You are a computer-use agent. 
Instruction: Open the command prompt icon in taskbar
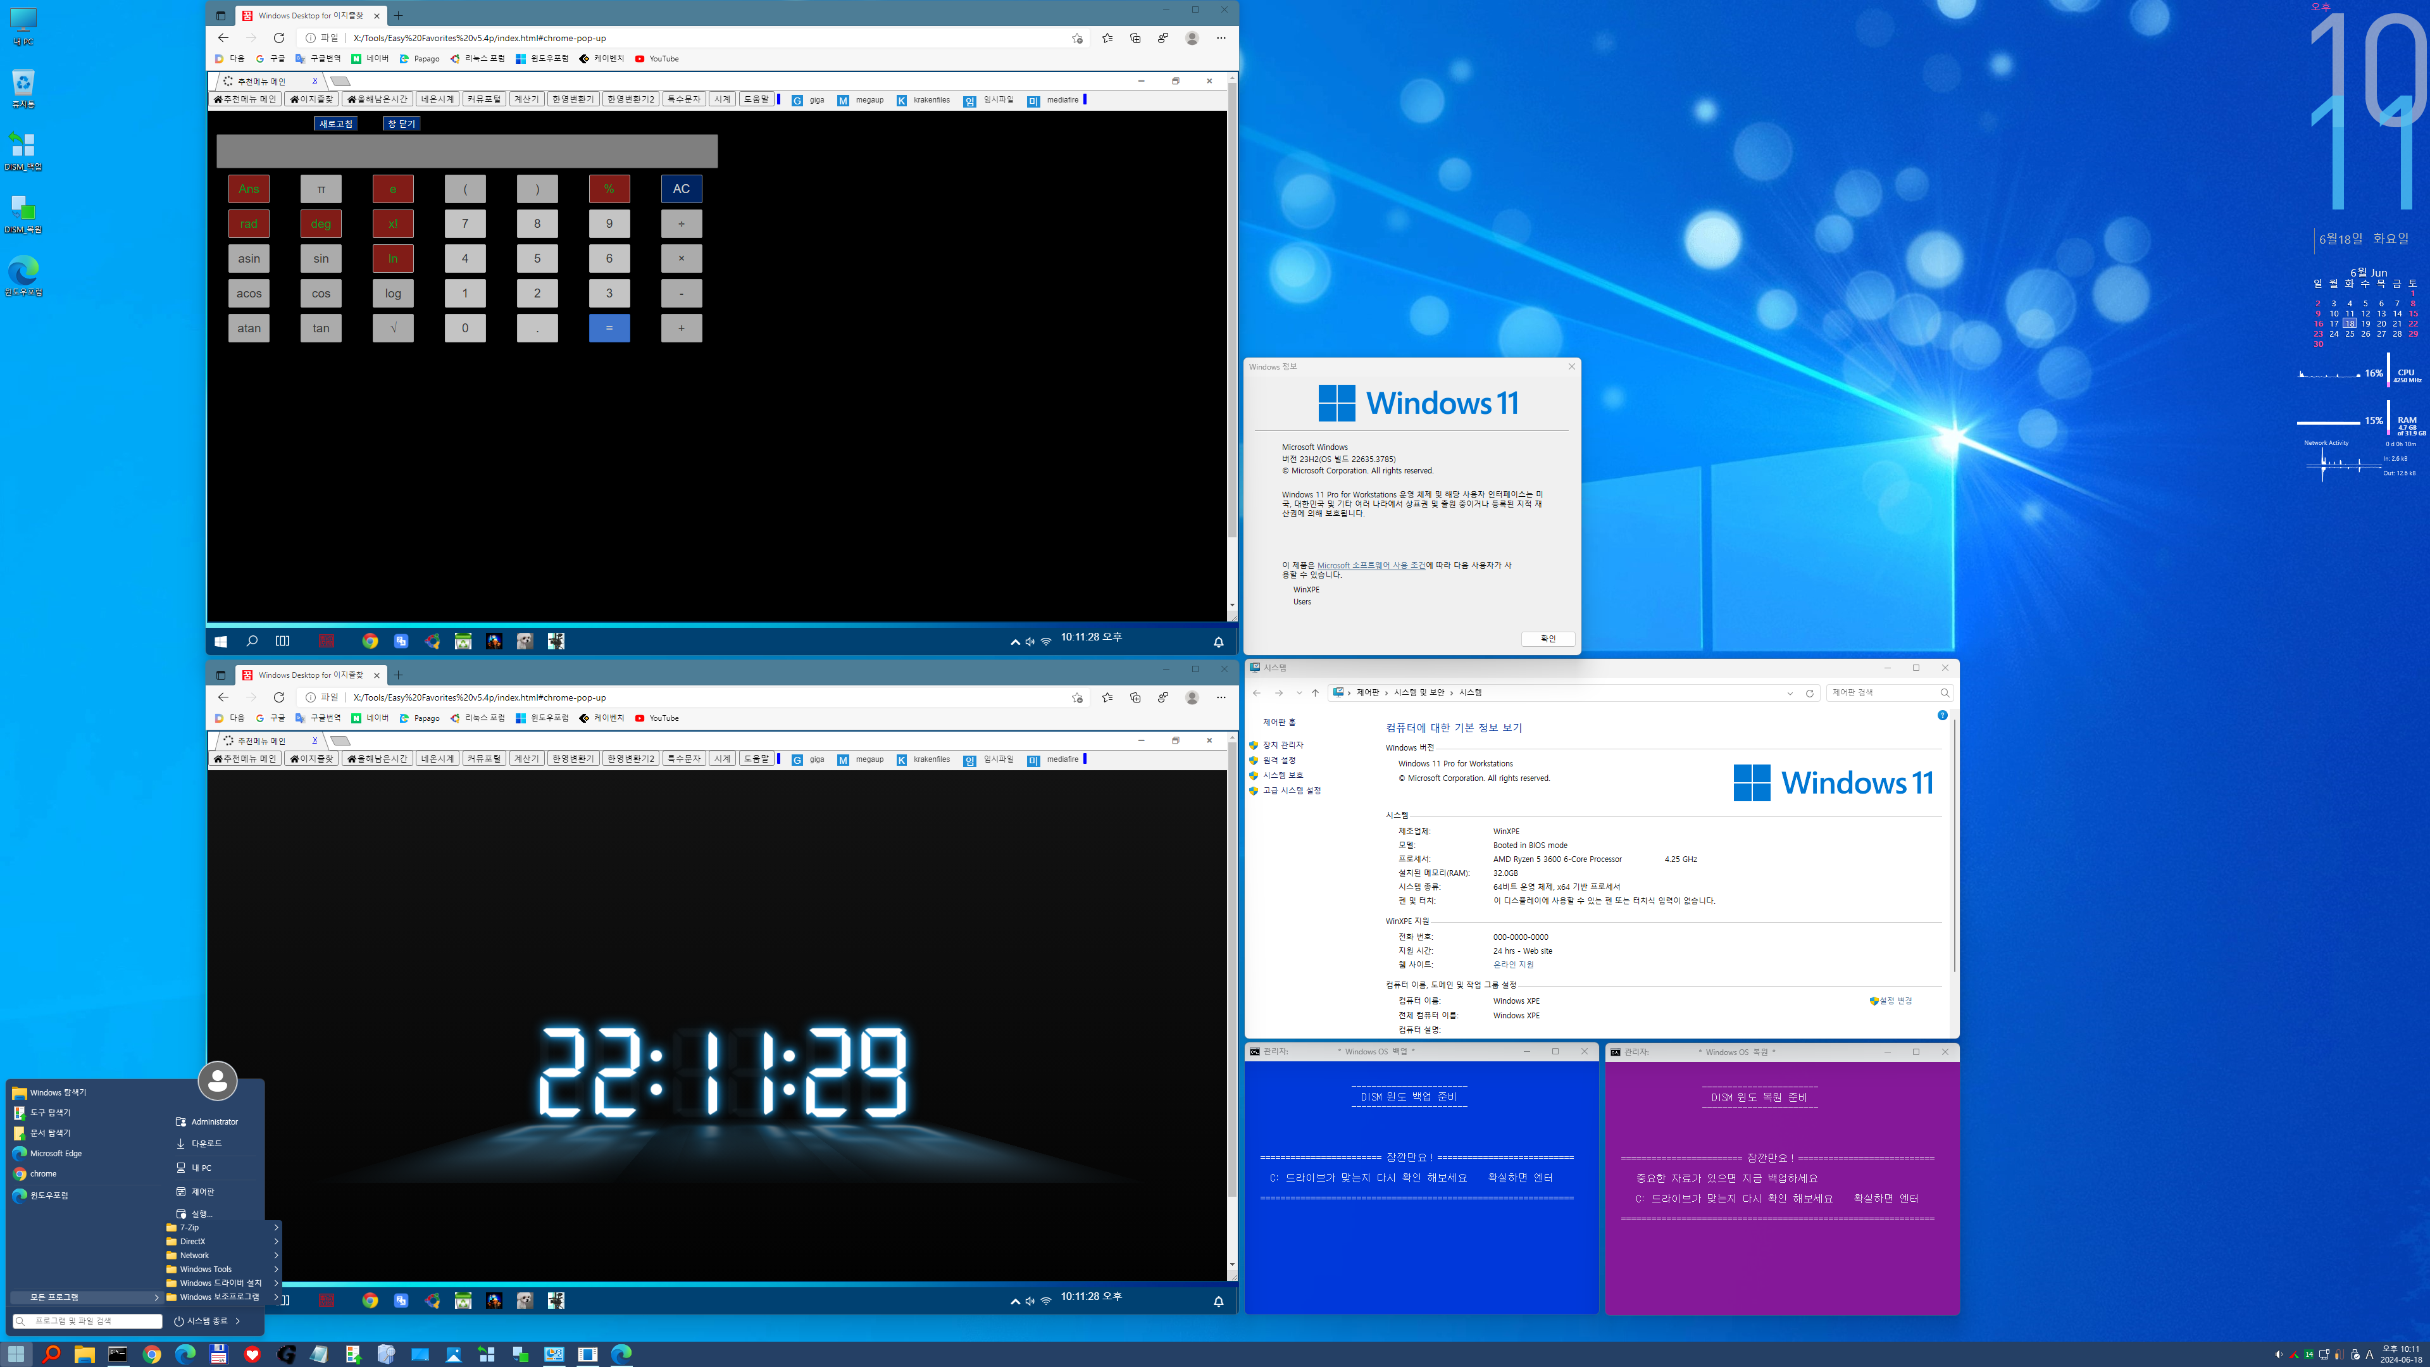(118, 1355)
